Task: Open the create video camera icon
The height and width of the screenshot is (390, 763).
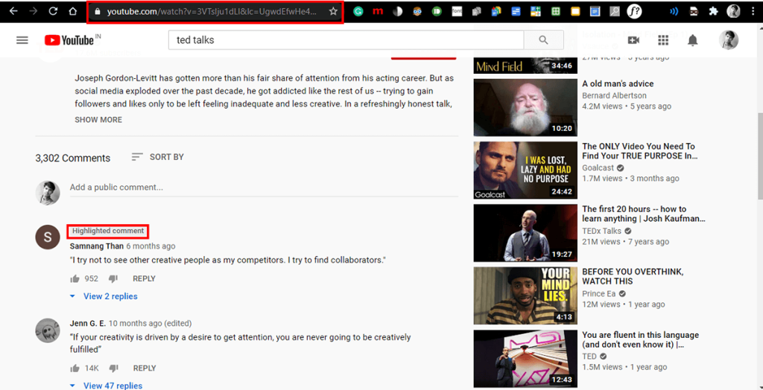Action: [633, 40]
